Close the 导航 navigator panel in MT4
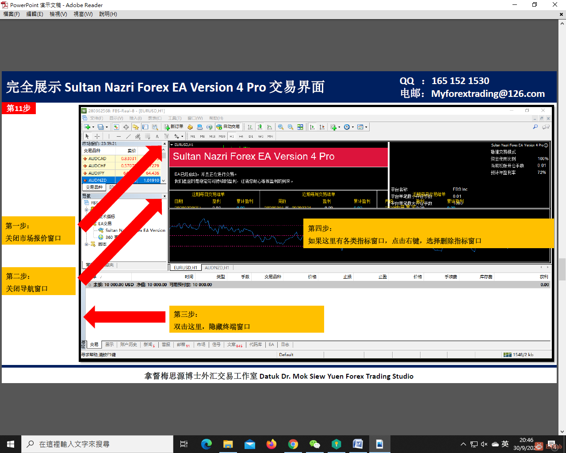The width and height of the screenshot is (566, 453). 164,196
